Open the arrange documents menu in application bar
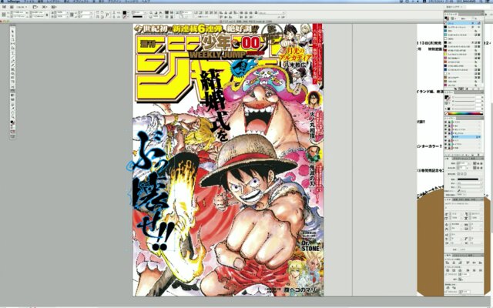 click(53, 7)
